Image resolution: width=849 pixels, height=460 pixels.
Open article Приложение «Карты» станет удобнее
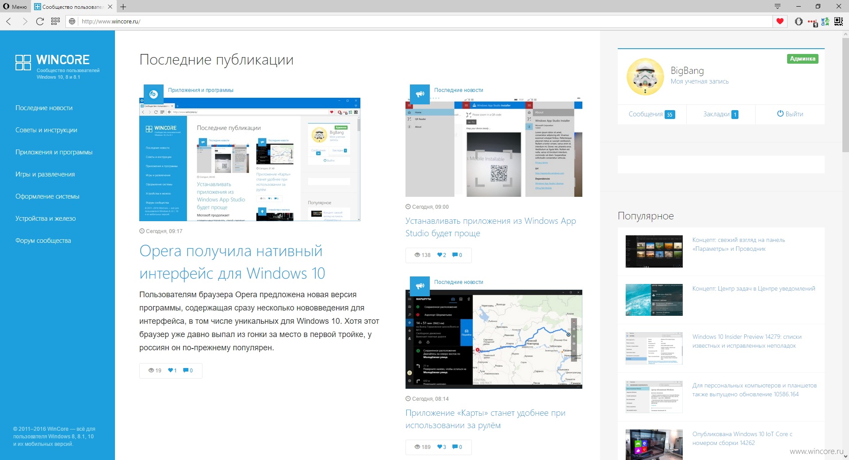486,419
